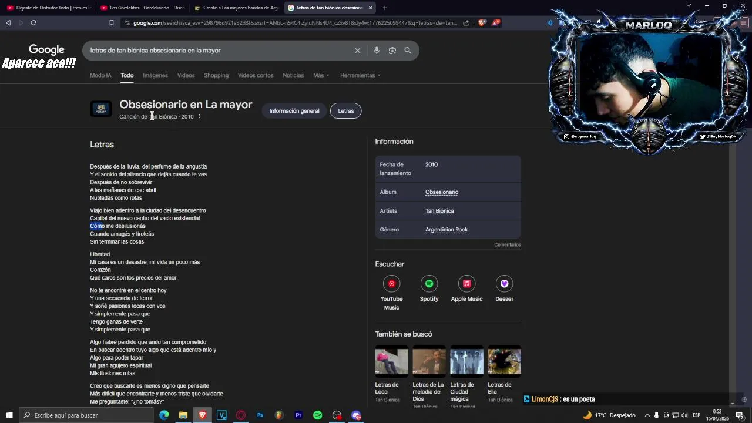Open the Windows notification center
Screen dimensions: 752x423
[740, 415]
